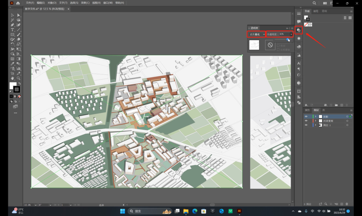Select the Zoom tool
The height and width of the screenshot is (216, 362).
(x=19, y=78)
